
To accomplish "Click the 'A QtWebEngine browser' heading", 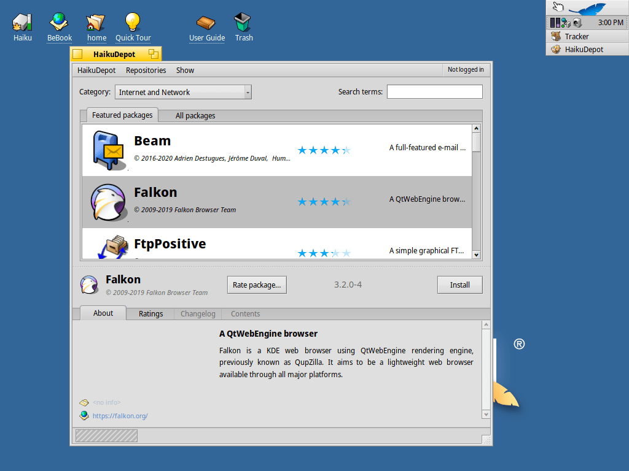I will coord(268,334).
